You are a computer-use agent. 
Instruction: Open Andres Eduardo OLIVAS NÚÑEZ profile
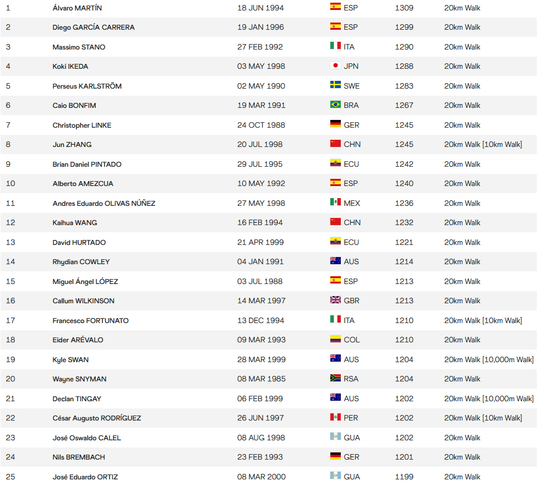(x=104, y=204)
